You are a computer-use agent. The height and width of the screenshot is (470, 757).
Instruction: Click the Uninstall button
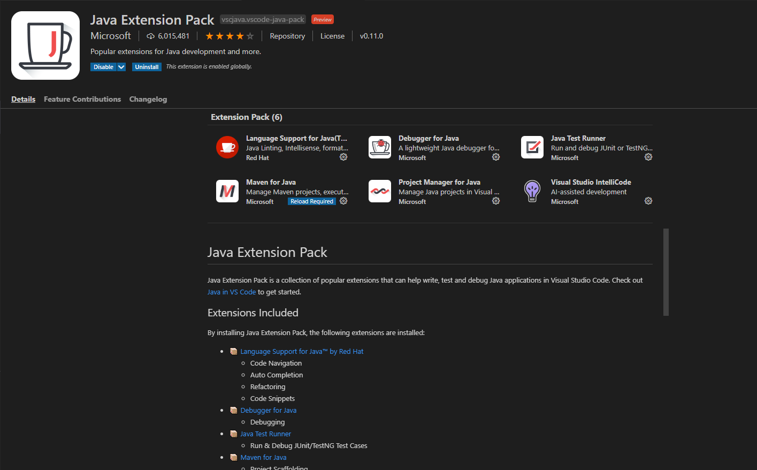pos(147,66)
